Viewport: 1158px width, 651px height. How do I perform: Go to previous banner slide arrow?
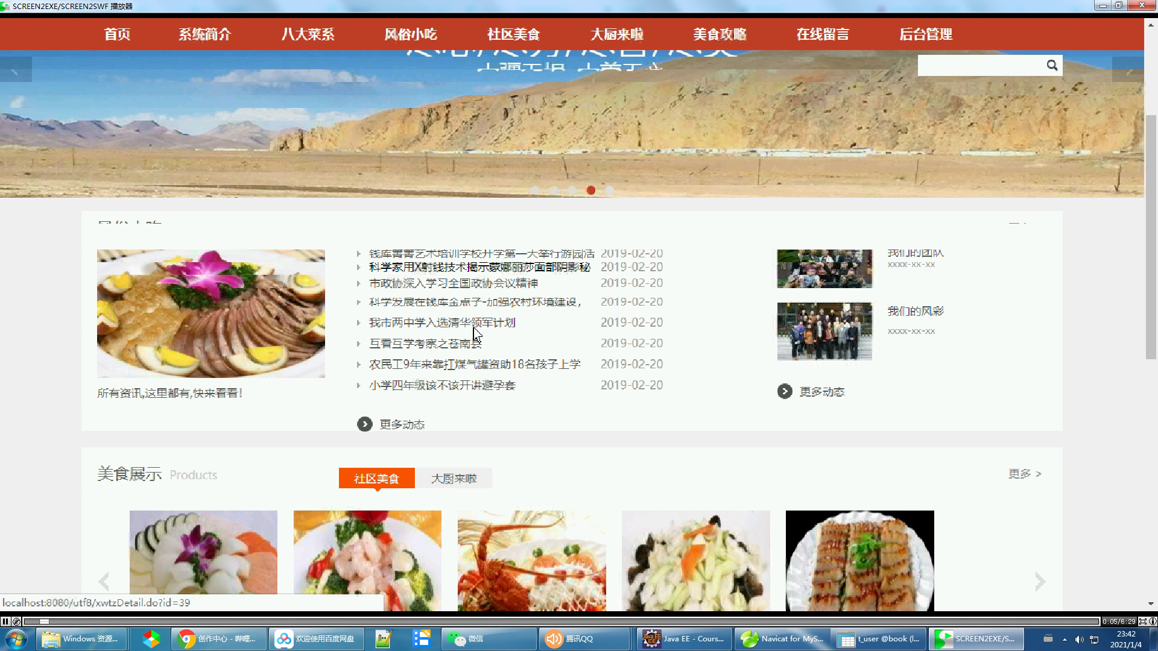pyautogui.click(x=16, y=69)
